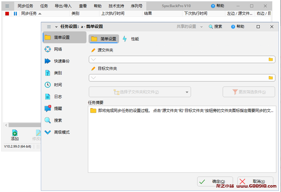The height and width of the screenshot is (192, 281).
Task: Click 确定 to confirm settings
Action: click(215, 182)
